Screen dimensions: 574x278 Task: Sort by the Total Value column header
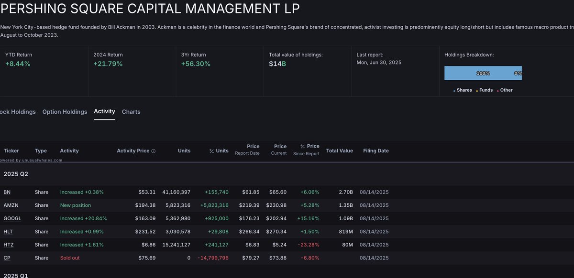(x=340, y=150)
